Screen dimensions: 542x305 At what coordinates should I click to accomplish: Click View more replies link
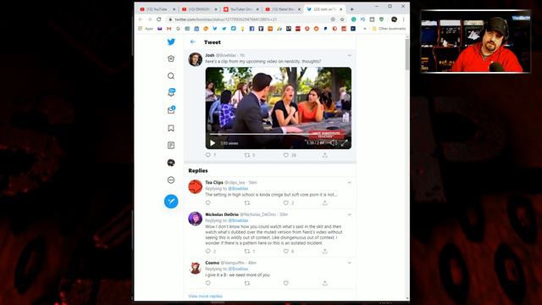click(205, 296)
